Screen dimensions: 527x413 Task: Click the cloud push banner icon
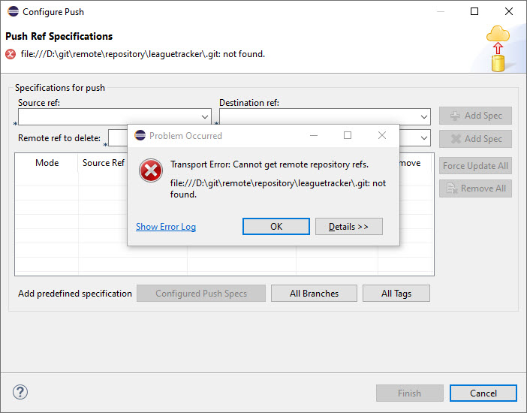pos(497,49)
